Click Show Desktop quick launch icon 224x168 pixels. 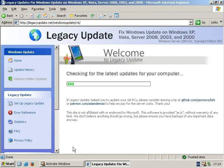pos(19,164)
